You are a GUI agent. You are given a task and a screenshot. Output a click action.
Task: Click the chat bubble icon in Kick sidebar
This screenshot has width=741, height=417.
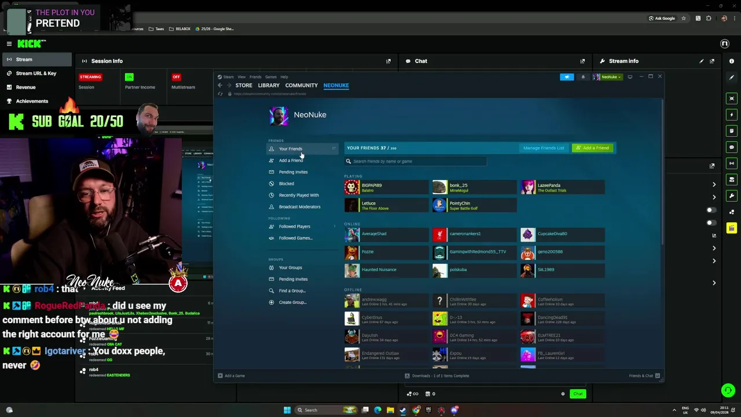pos(732,147)
